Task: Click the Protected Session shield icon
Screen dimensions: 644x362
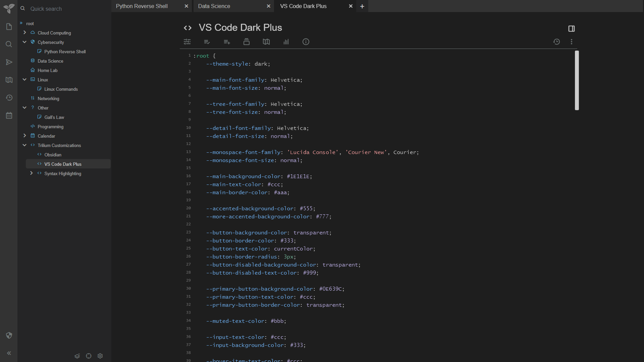Action: coord(9,336)
